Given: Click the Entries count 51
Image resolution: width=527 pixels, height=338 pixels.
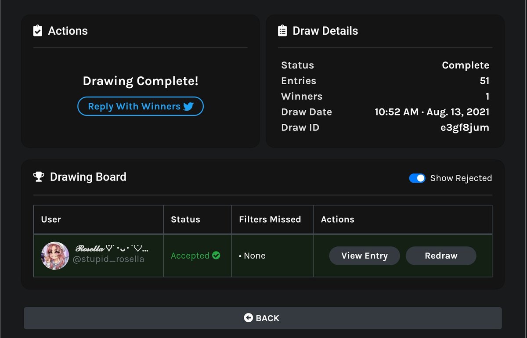Looking at the screenshot, I should 484,81.
